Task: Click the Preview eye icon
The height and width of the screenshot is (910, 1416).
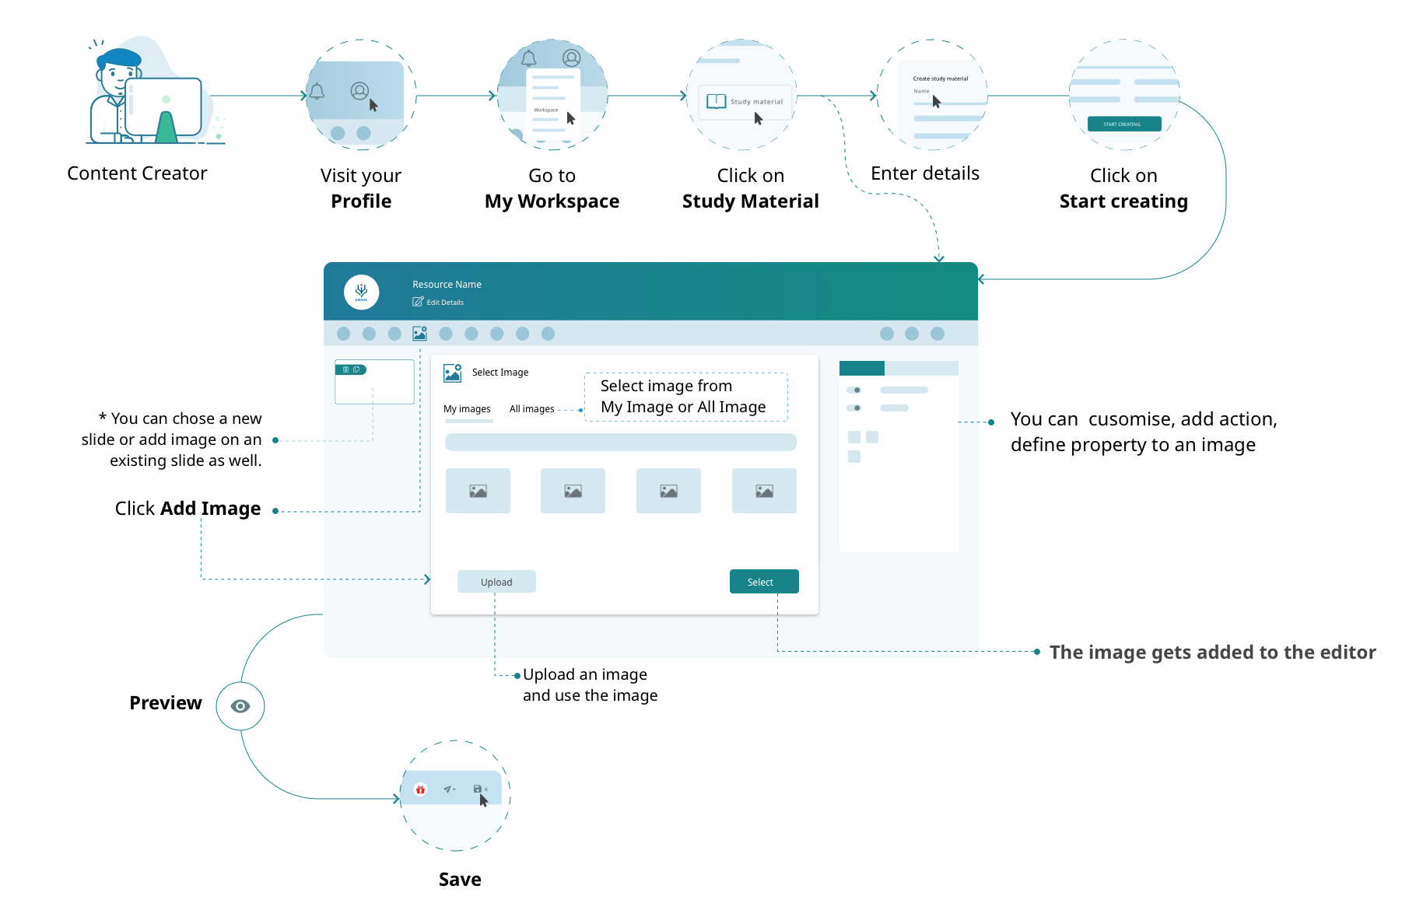Action: click(x=240, y=706)
